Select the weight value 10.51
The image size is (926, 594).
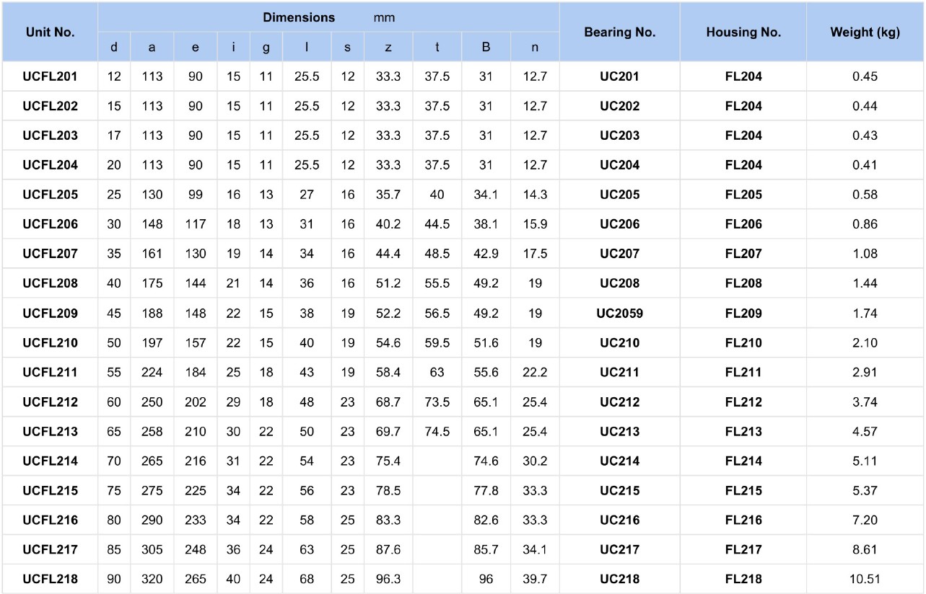point(865,579)
